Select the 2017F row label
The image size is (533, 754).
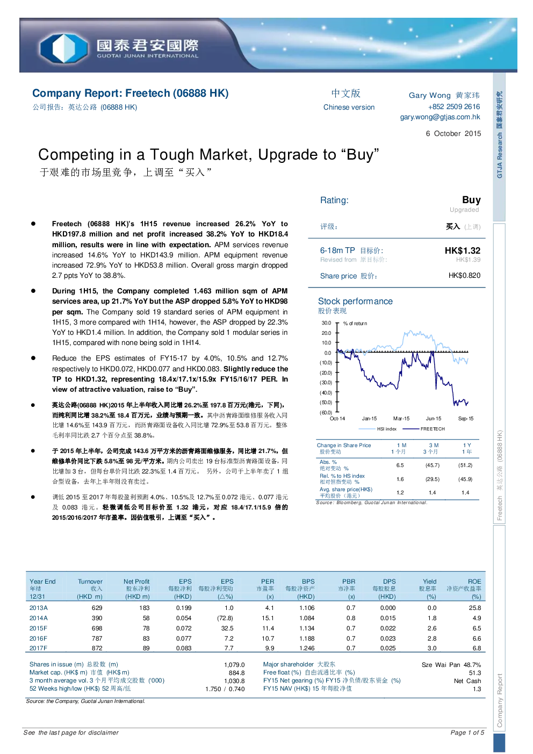coord(39,649)
